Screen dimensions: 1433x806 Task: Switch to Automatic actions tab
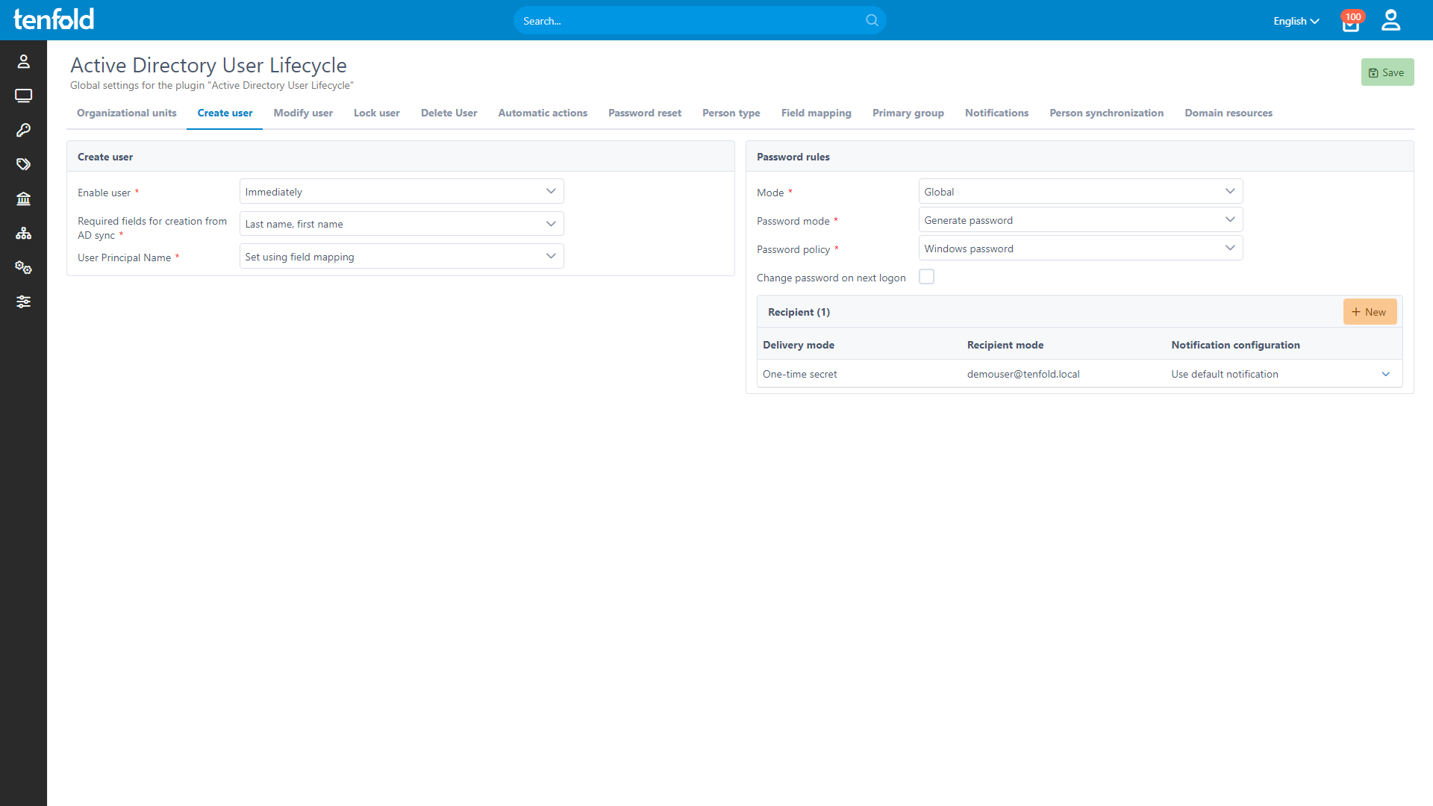543,113
